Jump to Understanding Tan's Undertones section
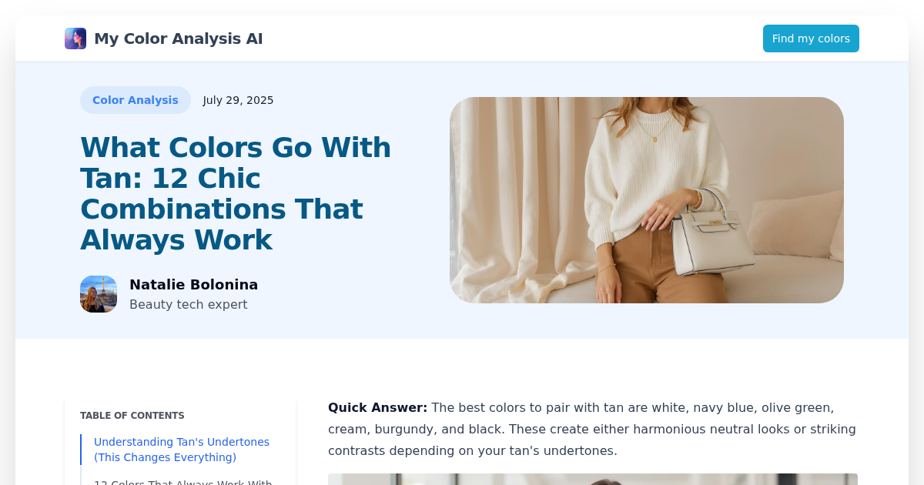The image size is (924, 485). point(182,450)
